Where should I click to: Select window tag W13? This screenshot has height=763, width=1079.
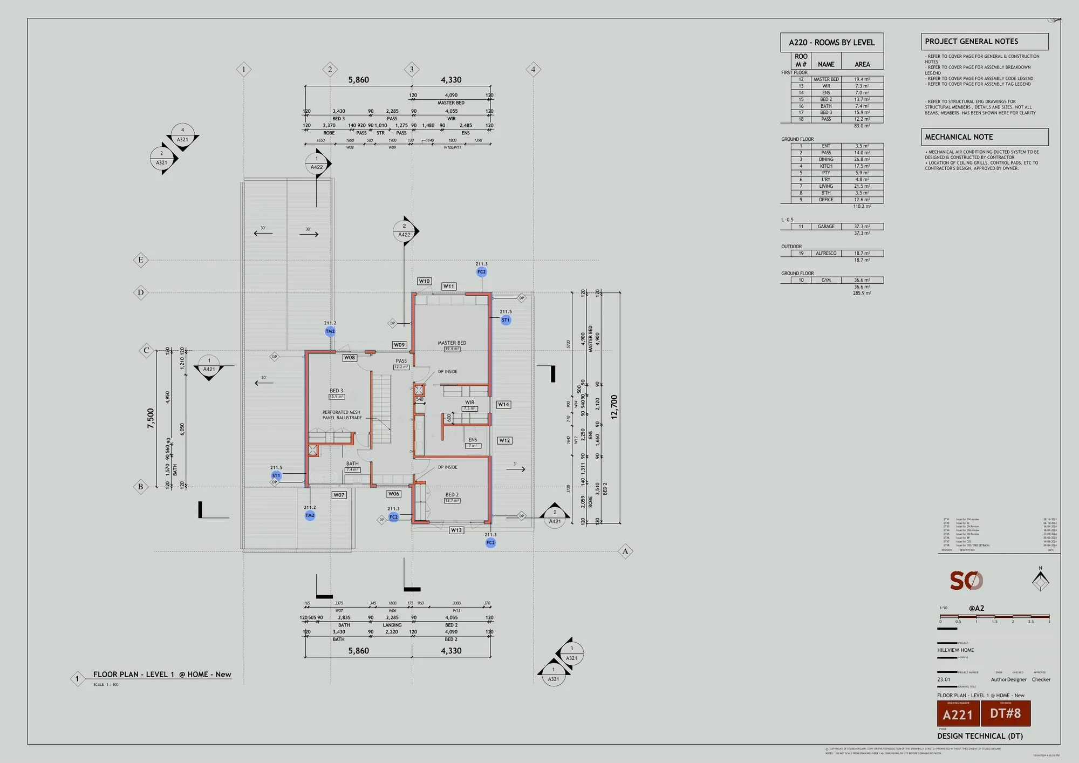456,530
